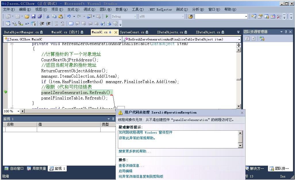Click 搜索更多联机帮助 link
This screenshot has height=180, width=295.
[135, 151]
